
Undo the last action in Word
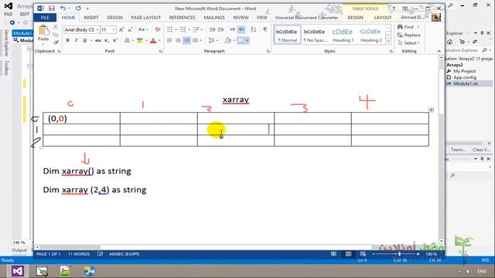[63, 8]
